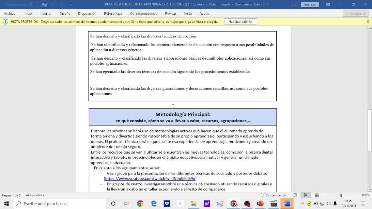
Task: Click the Save icon in title bar
Action: tap(45, 4)
